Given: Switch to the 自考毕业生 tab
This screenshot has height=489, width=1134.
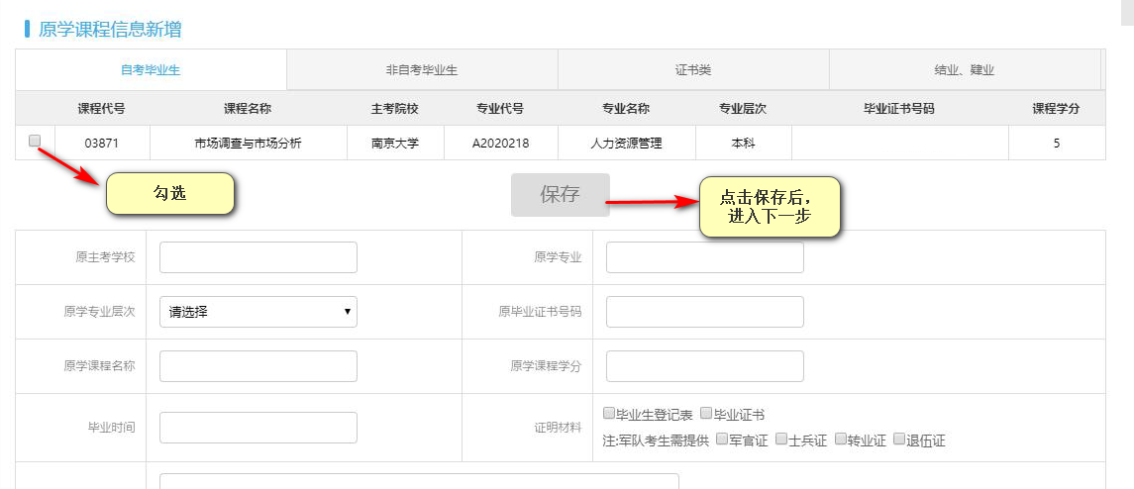Looking at the screenshot, I should tap(151, 70).
